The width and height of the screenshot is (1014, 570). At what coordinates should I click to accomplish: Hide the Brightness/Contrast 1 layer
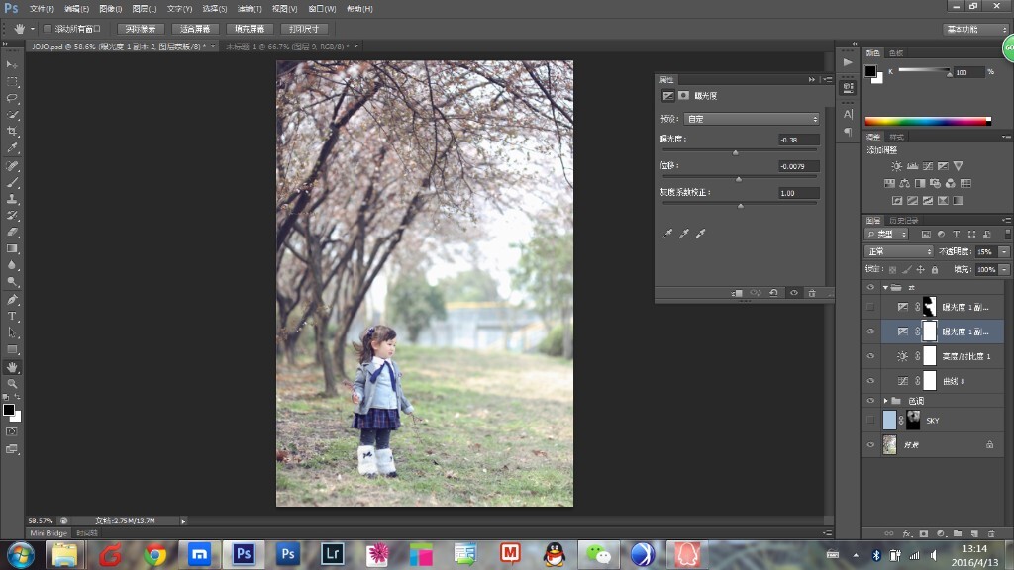tap(870, 356)
